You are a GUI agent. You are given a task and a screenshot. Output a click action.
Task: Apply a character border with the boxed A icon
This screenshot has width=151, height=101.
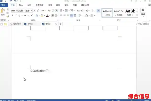pyautogui.click(x=56, y=11)
